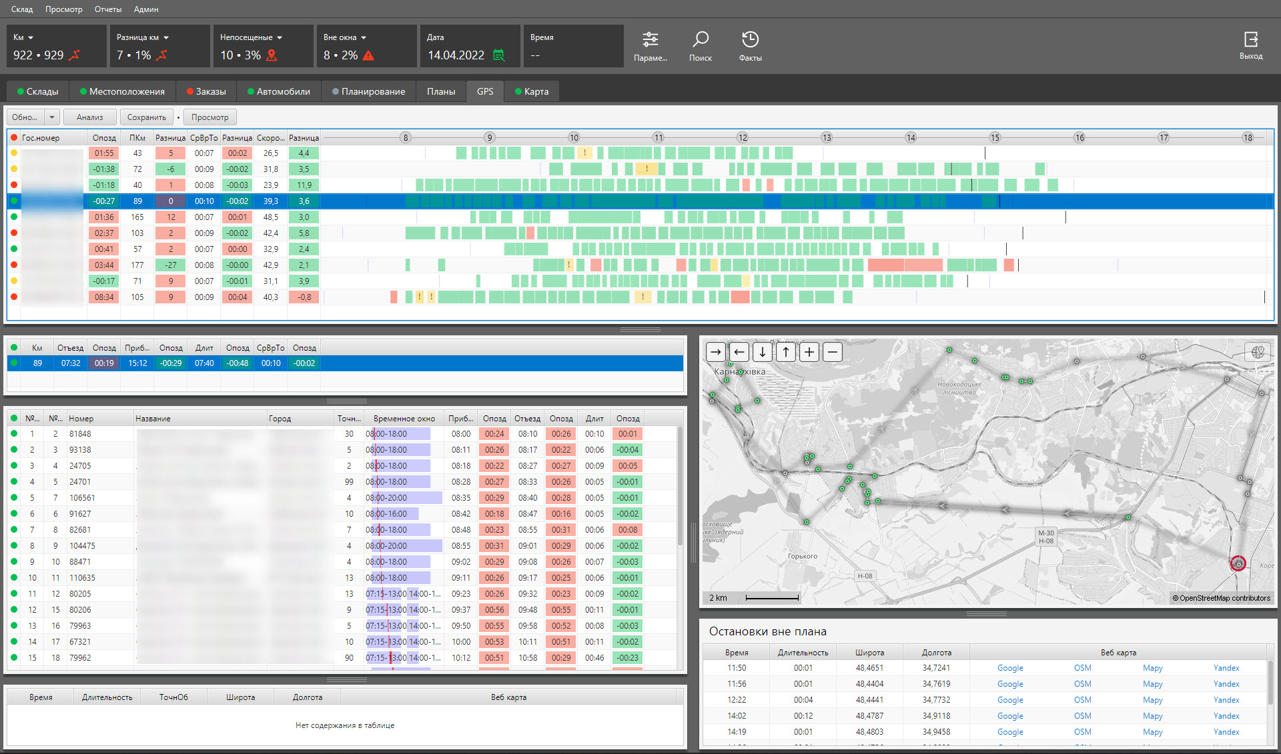
Task: Click the location pin icon in Непосещеные
Action: (x=272, y=55)
